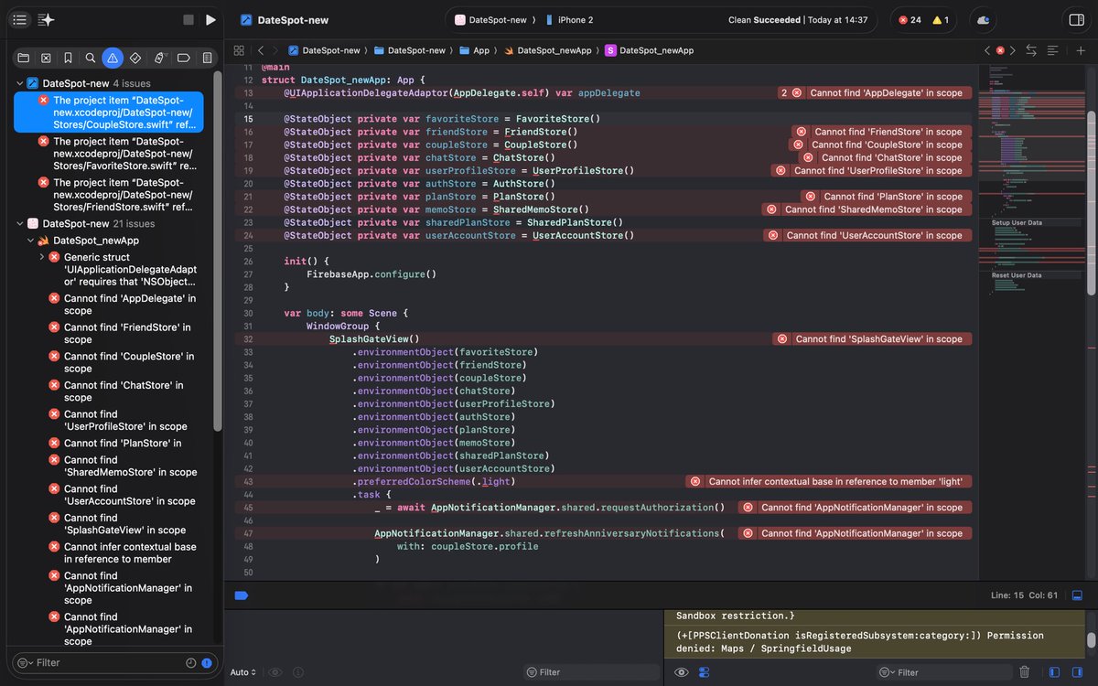Click the related items grid icon
The image size is (1098, 686).
tap(239, 50)
